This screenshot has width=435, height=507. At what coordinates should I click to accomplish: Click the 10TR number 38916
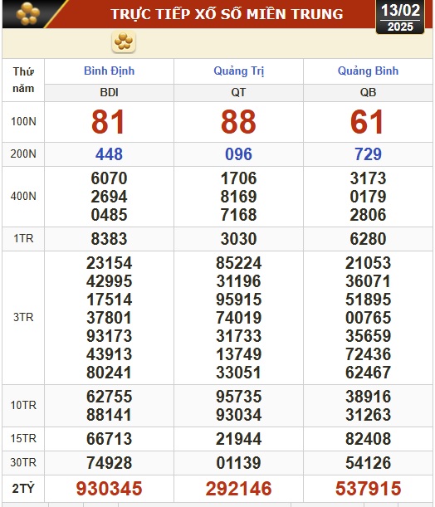pos(368,397)
